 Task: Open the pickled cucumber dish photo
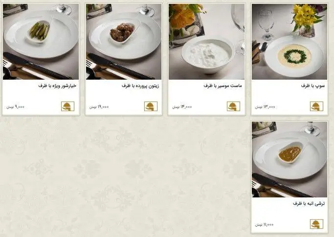click(41, 42)
